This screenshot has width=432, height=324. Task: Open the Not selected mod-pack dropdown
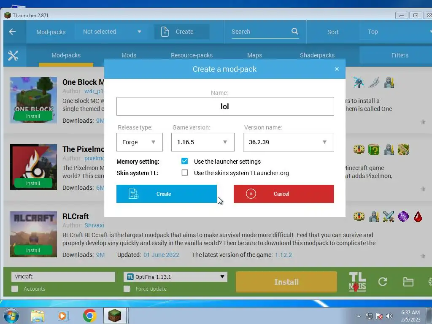point(112,32)
